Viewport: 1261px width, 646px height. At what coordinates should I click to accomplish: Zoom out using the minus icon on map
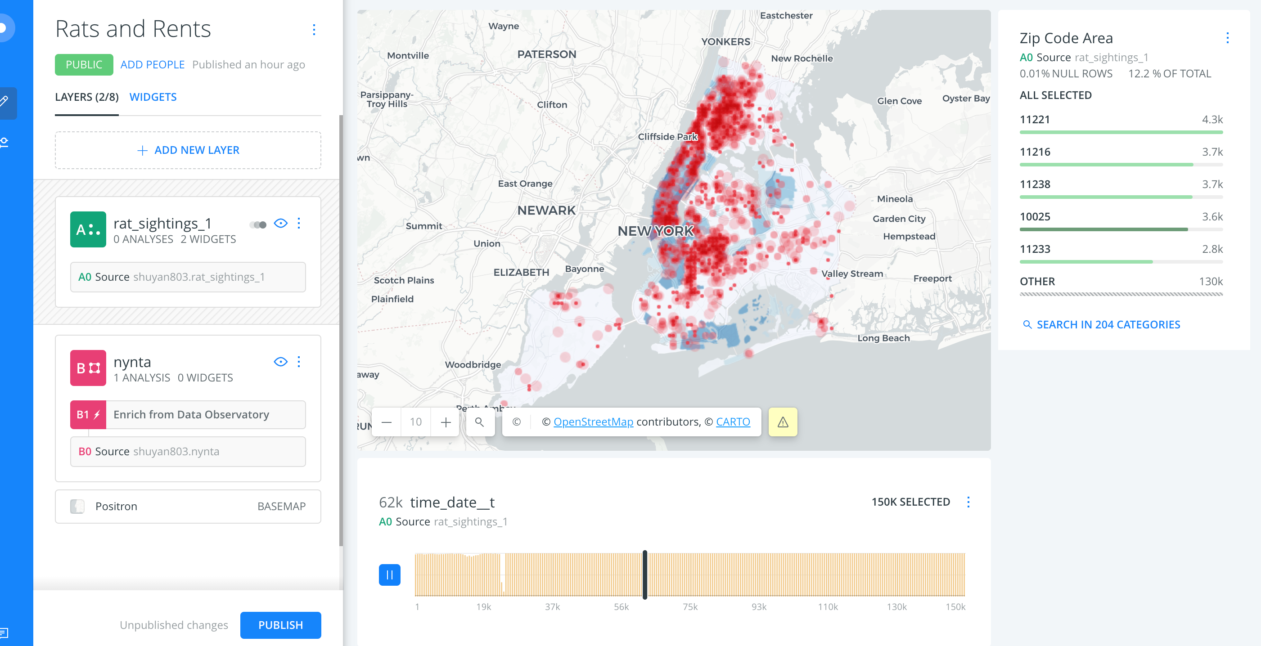click(386, 422)
